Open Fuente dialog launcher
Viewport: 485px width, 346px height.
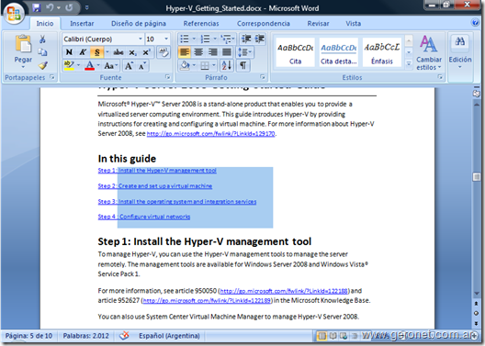click(x=167, y=77)
